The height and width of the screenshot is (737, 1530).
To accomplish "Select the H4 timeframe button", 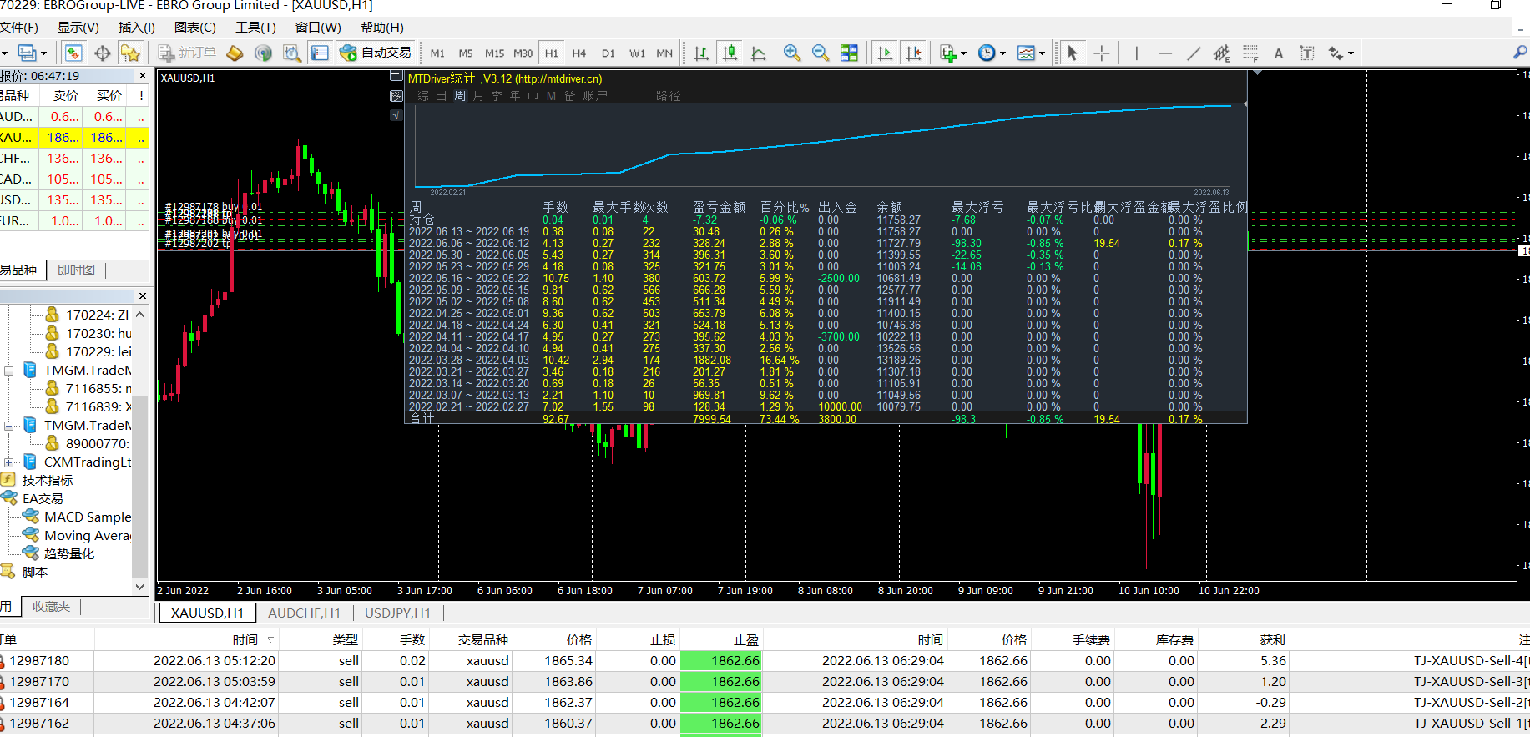I will tap(579, 53).
